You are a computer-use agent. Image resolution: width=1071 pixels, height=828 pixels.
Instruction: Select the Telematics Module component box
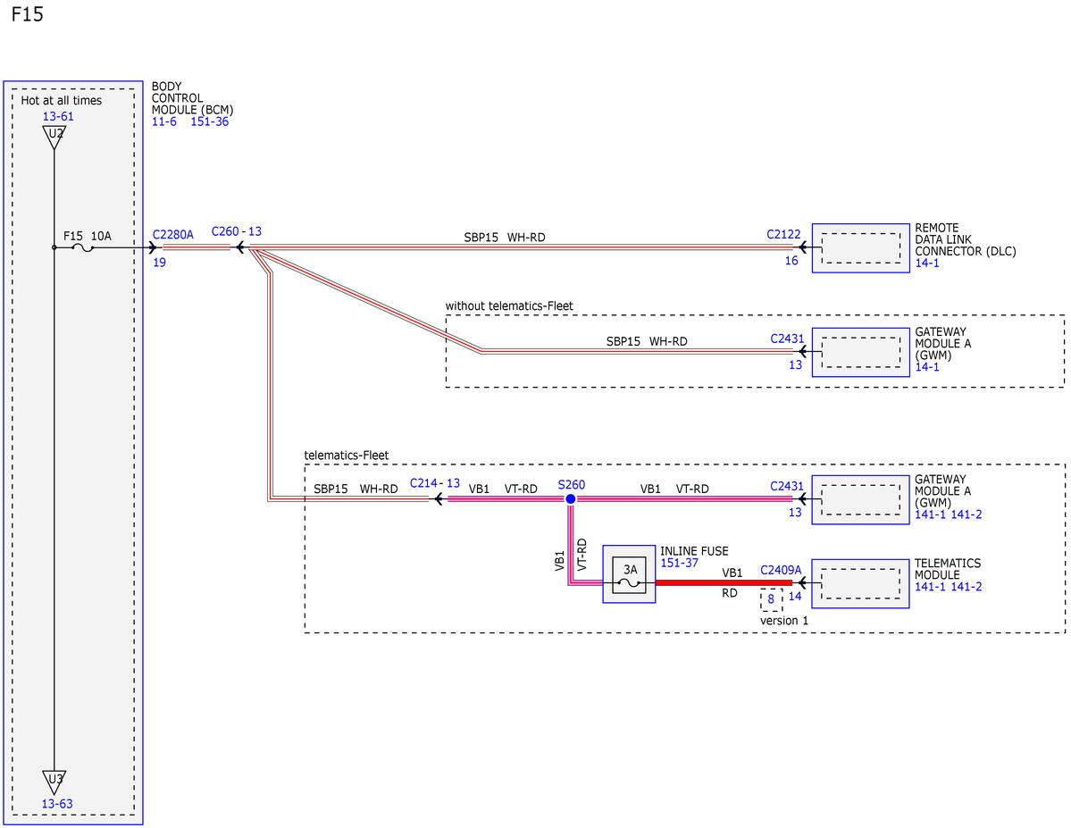[x=860, y=583]
